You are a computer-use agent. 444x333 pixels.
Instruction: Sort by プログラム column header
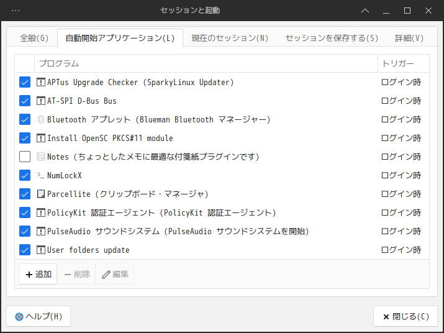tap(206, 63)
